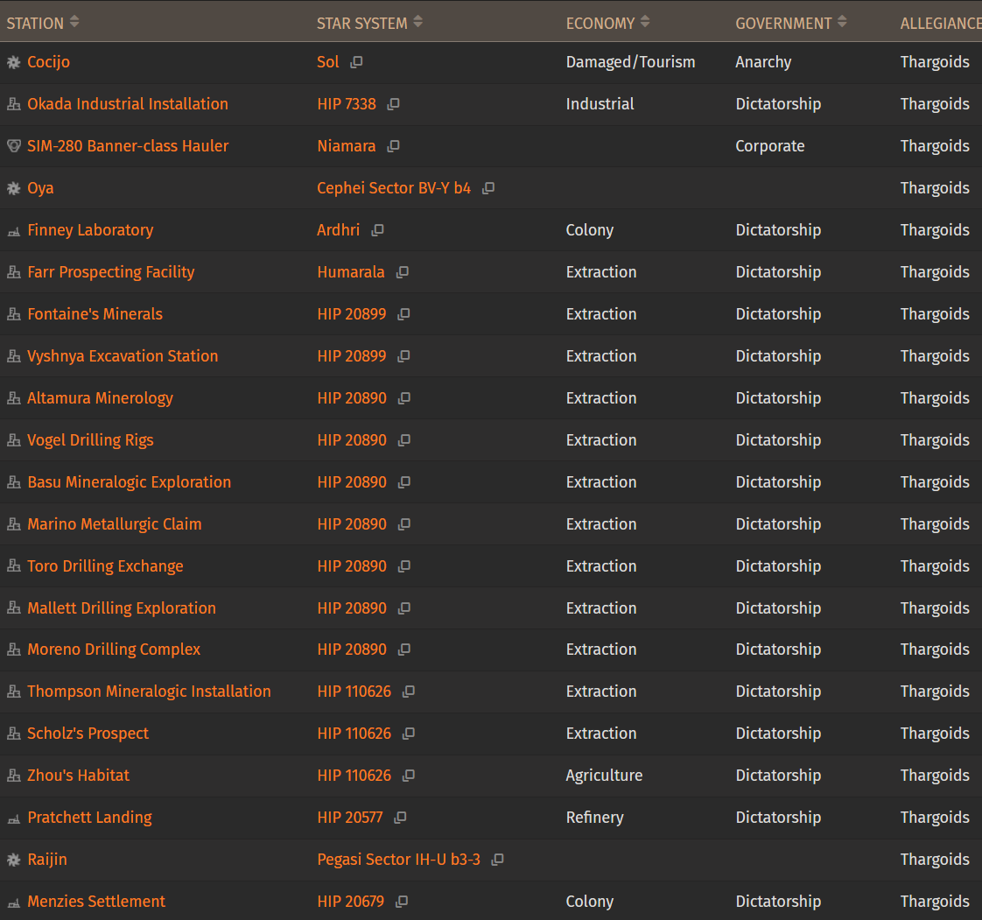Open Cephei Sector BV-Y b4 system link
This screenshot has height=920, width=982.
pos(394,188)
